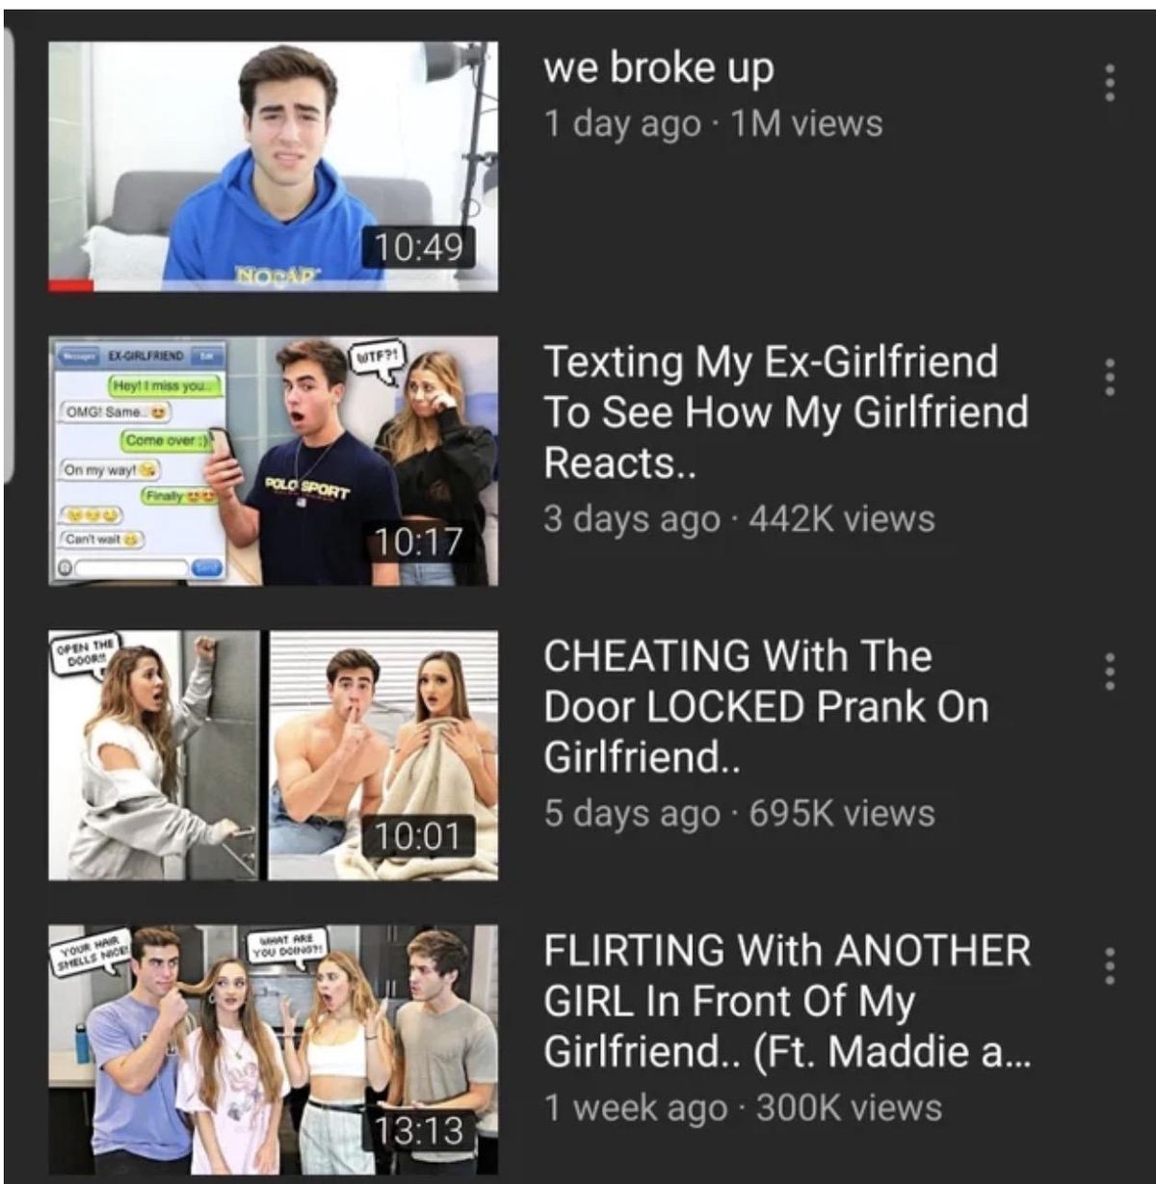Click the '3 days ago · 442K views' text
This screenshot has width=1156, height=1184.
pos(739,519)
